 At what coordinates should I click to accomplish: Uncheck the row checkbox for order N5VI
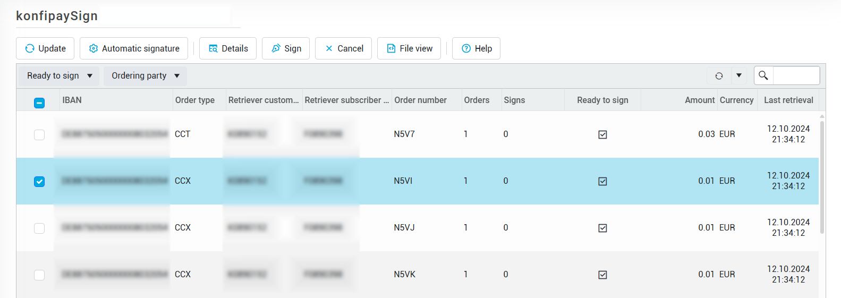pos(39,182)
